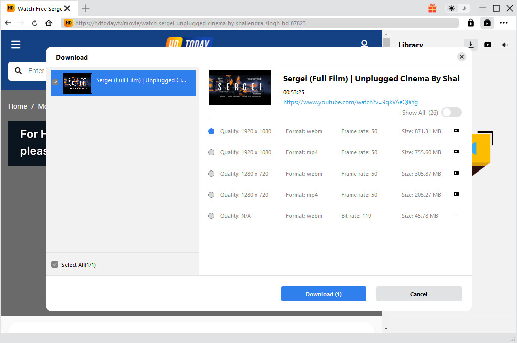Viewport: 517px width, 343px height.
Task: Click the Download (1) button
Action: coord(324,294)
